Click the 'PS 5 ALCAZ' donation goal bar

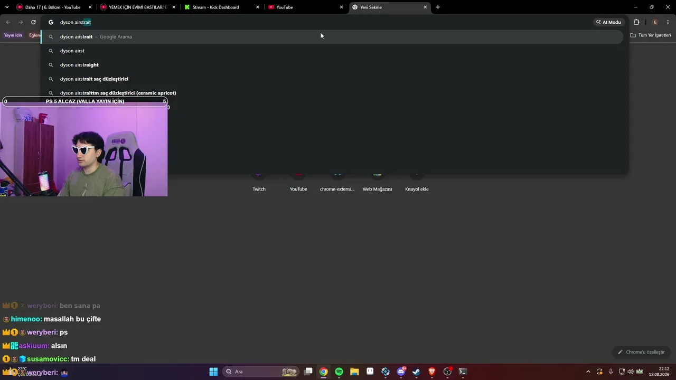point(84,101)
